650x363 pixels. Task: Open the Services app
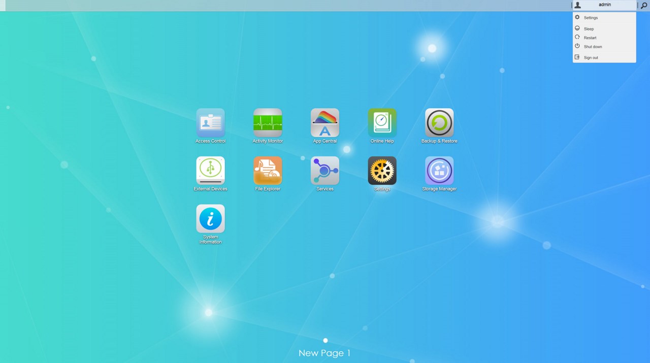pos(325,171)
